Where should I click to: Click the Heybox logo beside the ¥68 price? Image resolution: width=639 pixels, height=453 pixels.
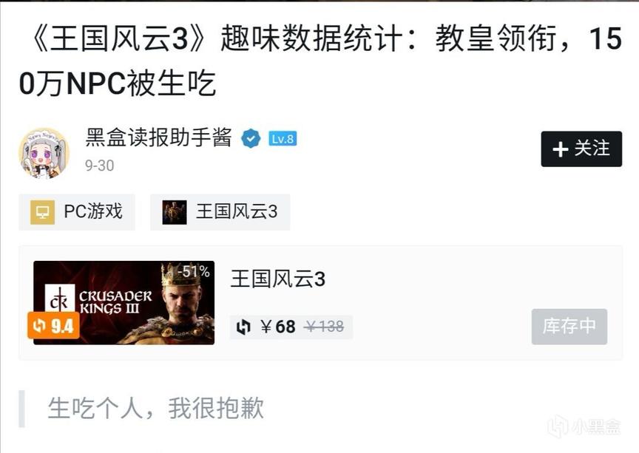pos(243,327)
